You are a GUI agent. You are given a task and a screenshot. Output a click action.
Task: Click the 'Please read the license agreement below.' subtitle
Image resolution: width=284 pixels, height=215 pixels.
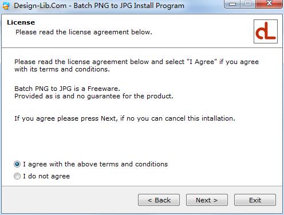84,32
